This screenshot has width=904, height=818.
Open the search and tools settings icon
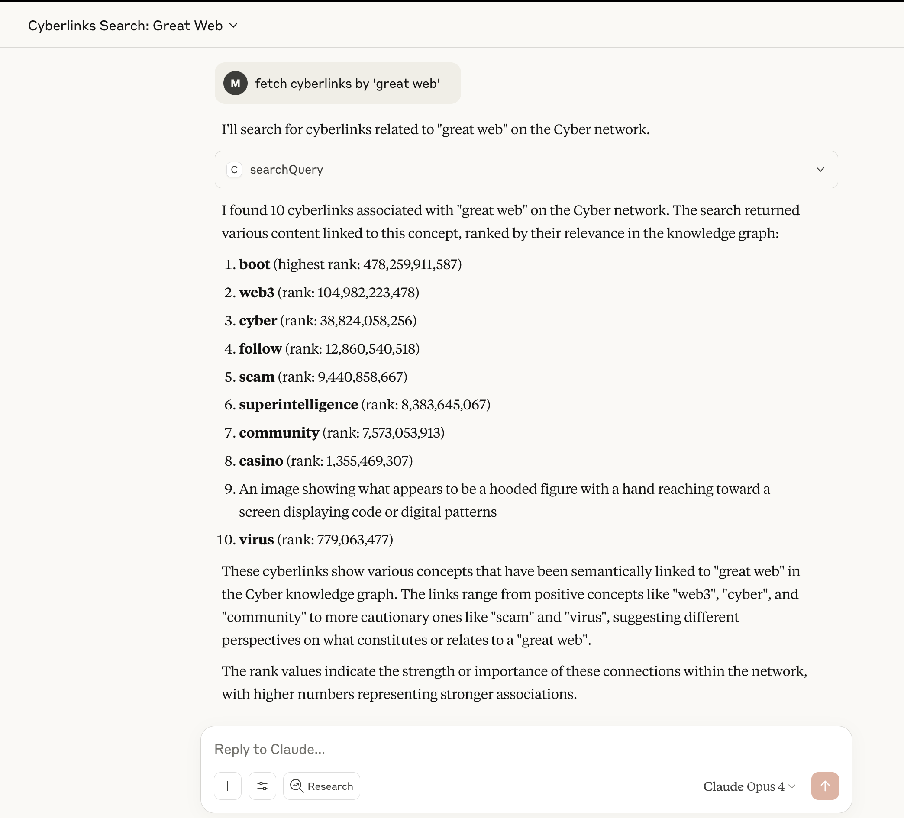262,786
